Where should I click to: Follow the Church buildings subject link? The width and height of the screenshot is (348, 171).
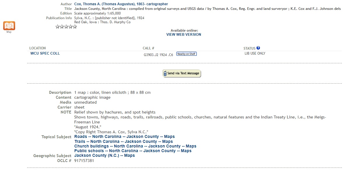[x=135, y=146]
